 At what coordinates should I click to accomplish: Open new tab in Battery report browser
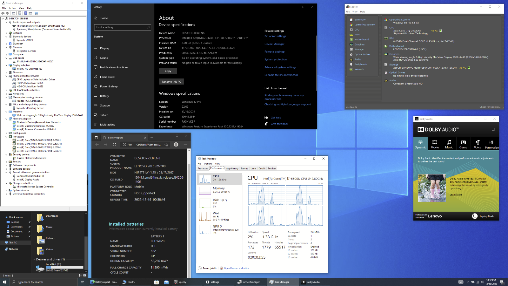pos(152,138)
